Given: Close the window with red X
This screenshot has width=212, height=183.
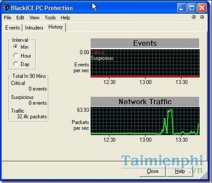Looking at the screenshot, I should (202, 8).
